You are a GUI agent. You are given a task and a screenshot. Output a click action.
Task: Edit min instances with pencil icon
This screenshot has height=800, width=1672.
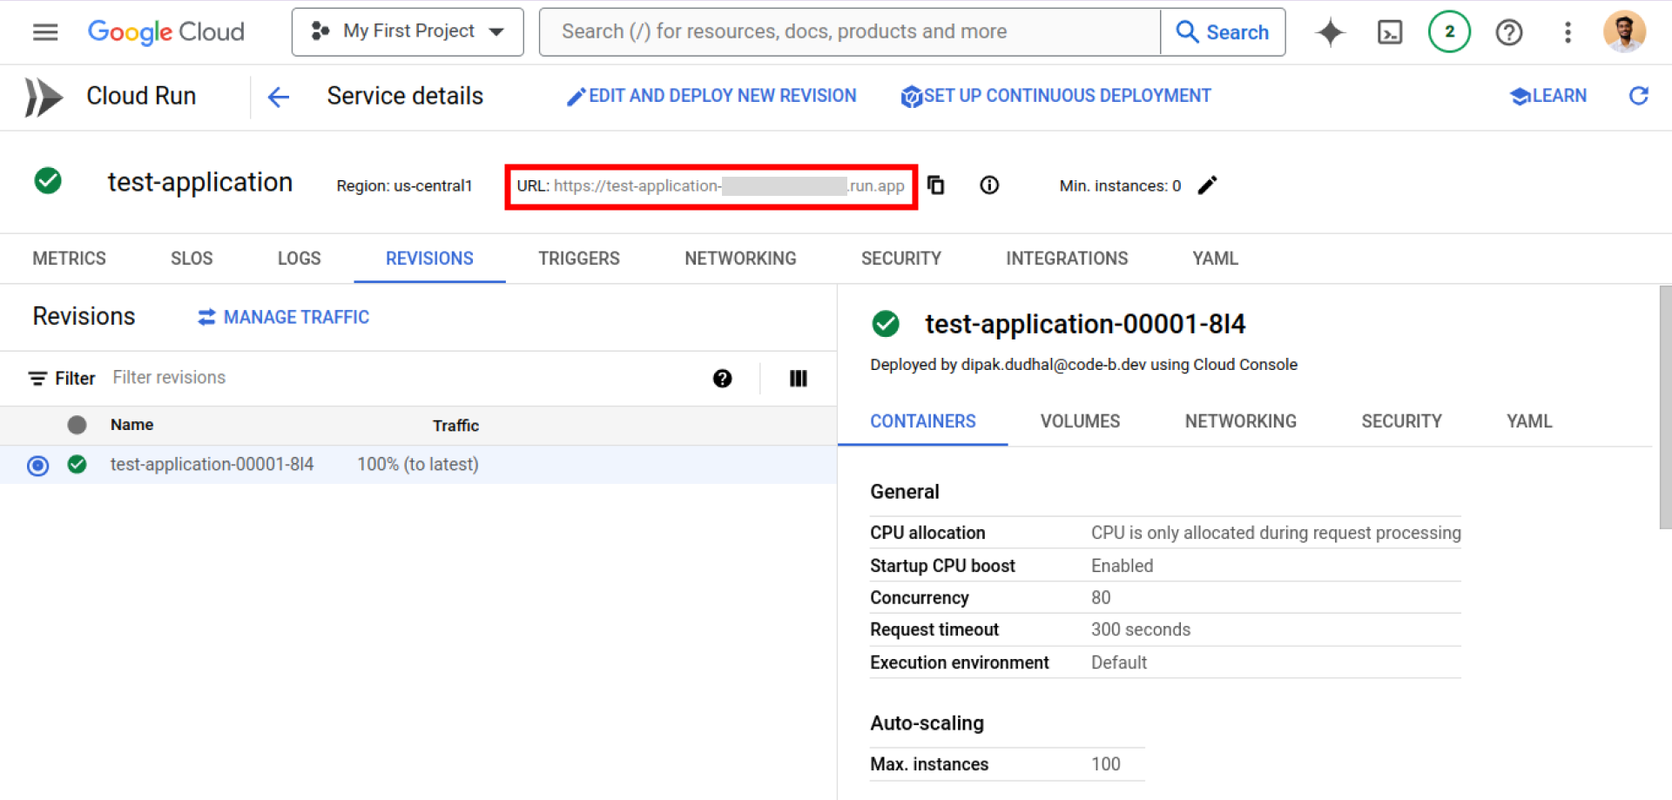(1207, 185)
